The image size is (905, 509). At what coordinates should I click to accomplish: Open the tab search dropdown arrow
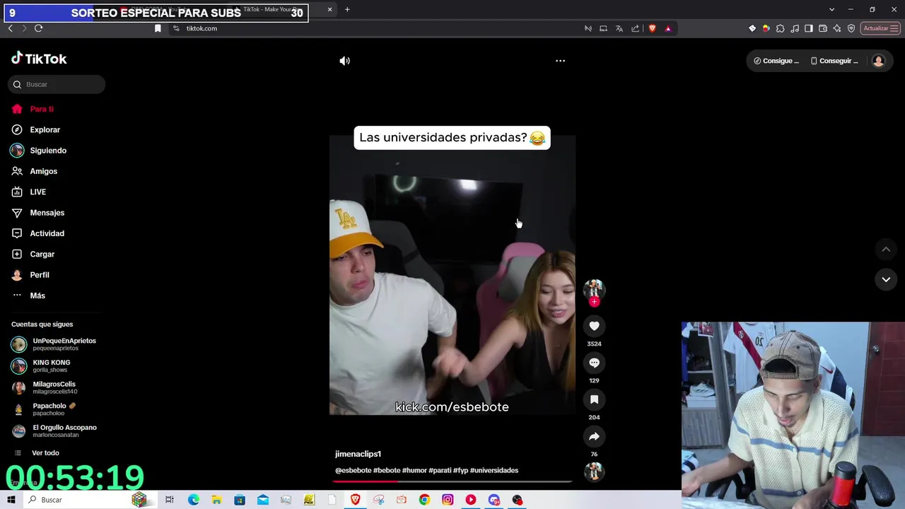(x=831, y=9)
